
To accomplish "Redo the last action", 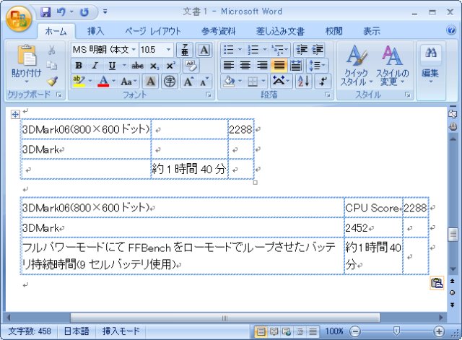I will click(x=84, y=12).
